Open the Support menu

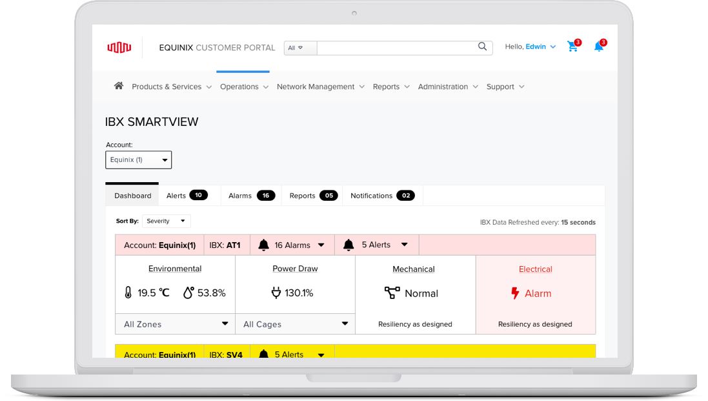point(505,87)
